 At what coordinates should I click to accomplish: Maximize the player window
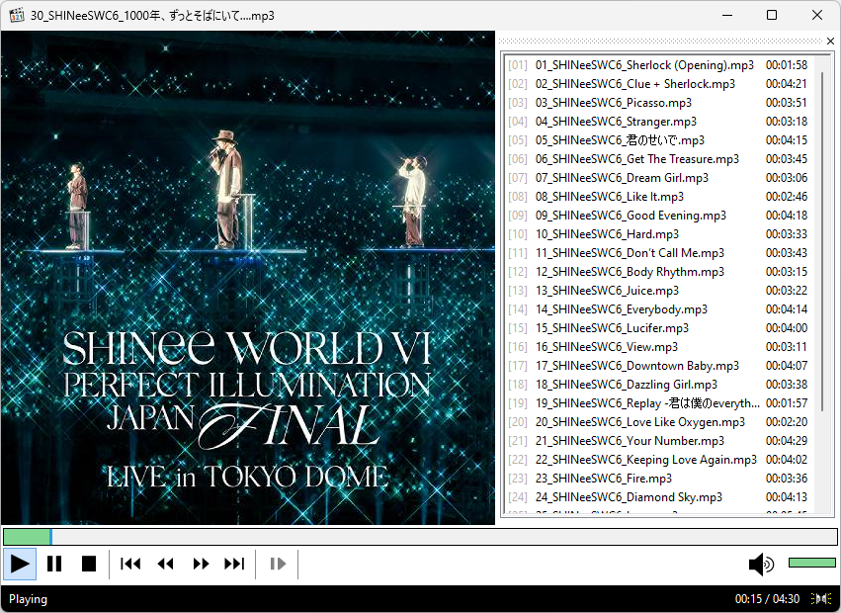(x=772, y=15)
